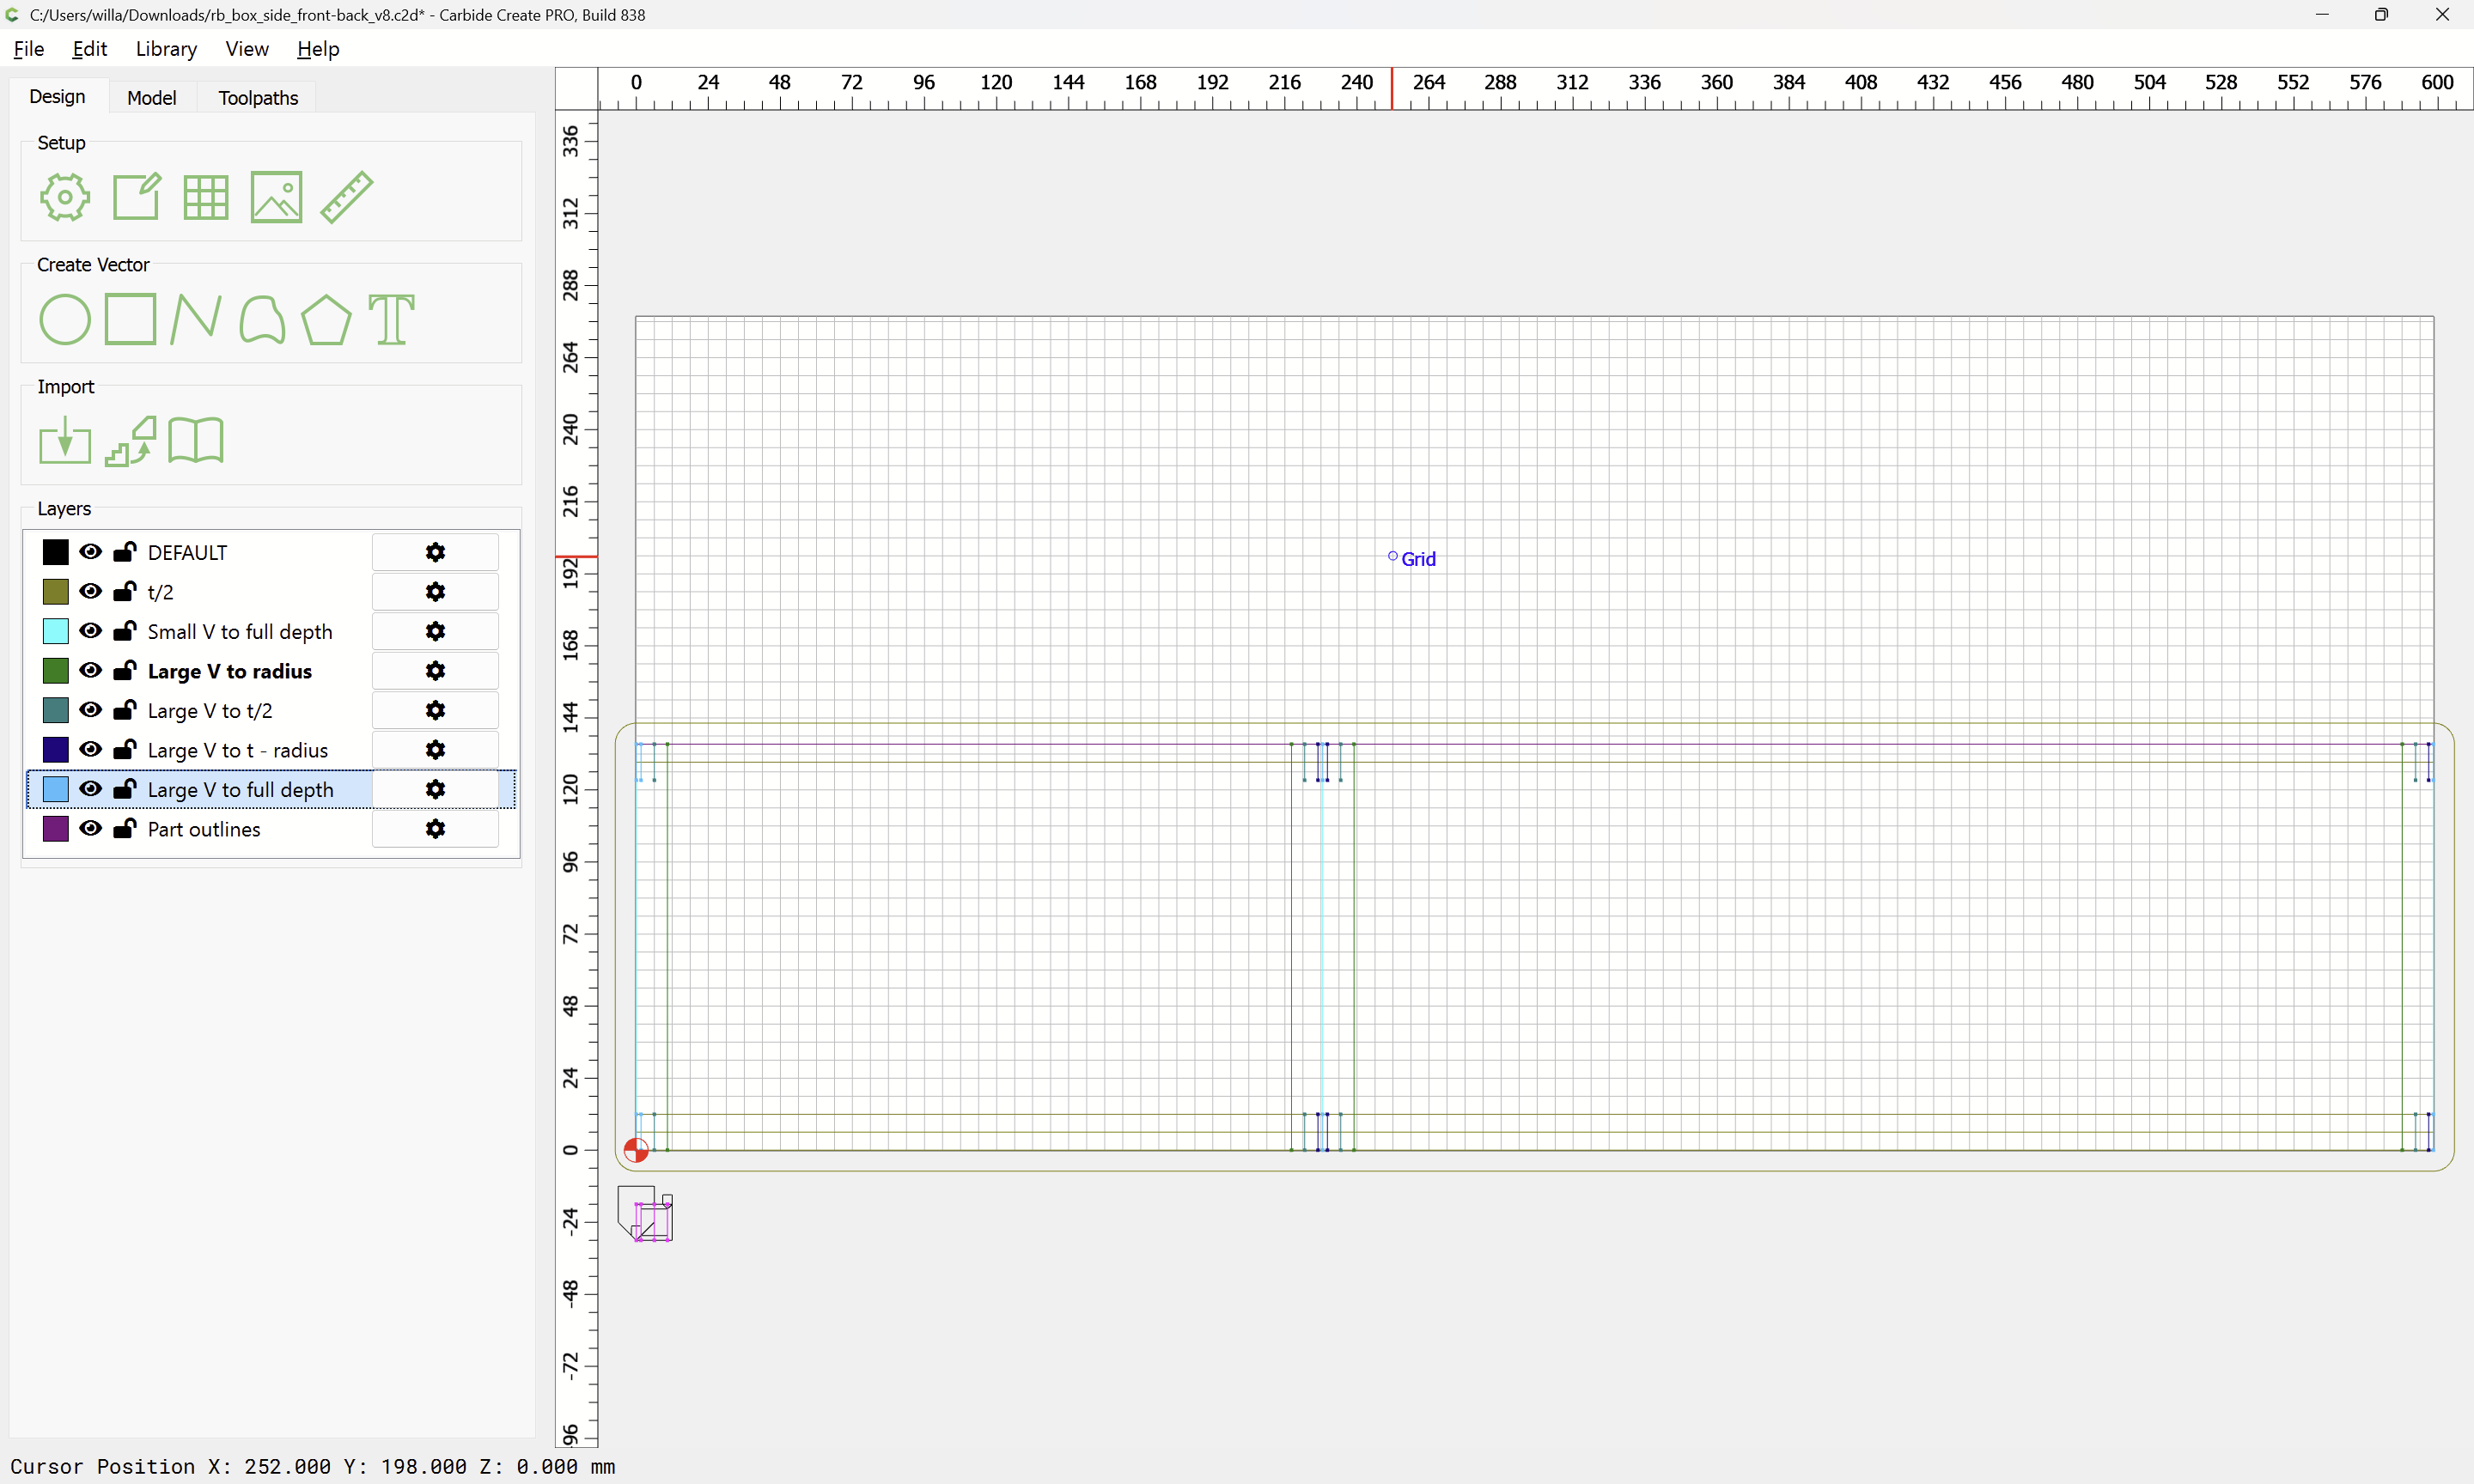This screenshot has width=2474, height=1484.
Task: Open settings for DEFAULT layer
Action: click(435, 552)
